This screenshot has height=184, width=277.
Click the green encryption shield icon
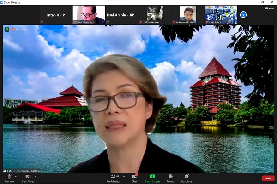pyautogui.click(x=6, y=29)
